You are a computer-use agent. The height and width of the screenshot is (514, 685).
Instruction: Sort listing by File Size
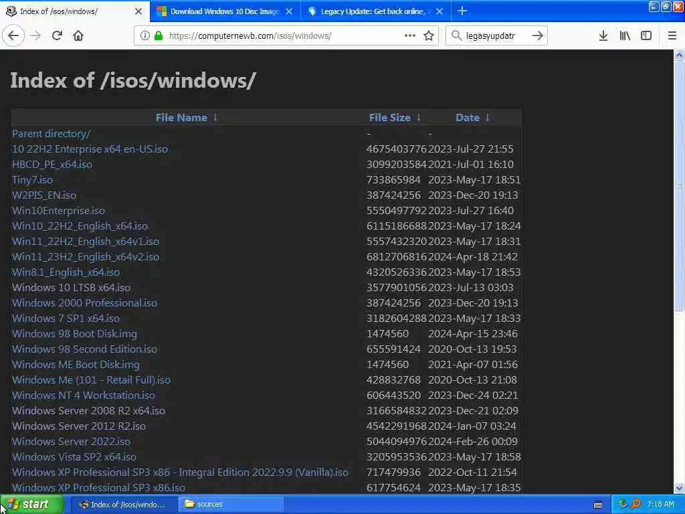tap(390, 118)
